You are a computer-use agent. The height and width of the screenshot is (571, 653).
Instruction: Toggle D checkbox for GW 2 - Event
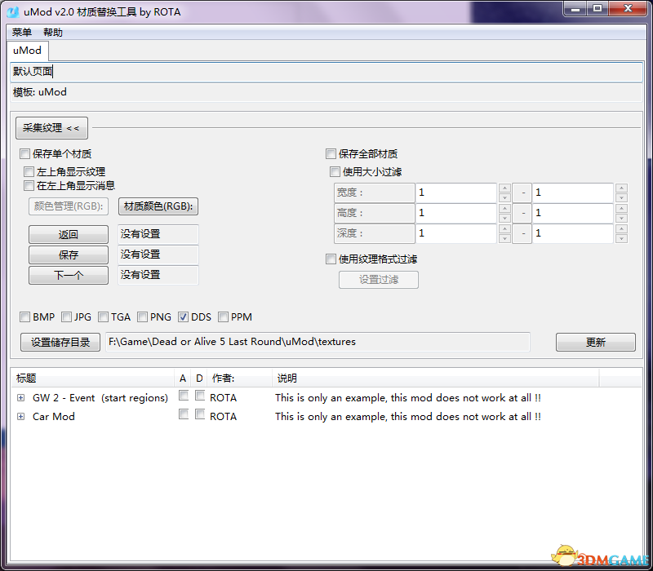click(200, 396)
